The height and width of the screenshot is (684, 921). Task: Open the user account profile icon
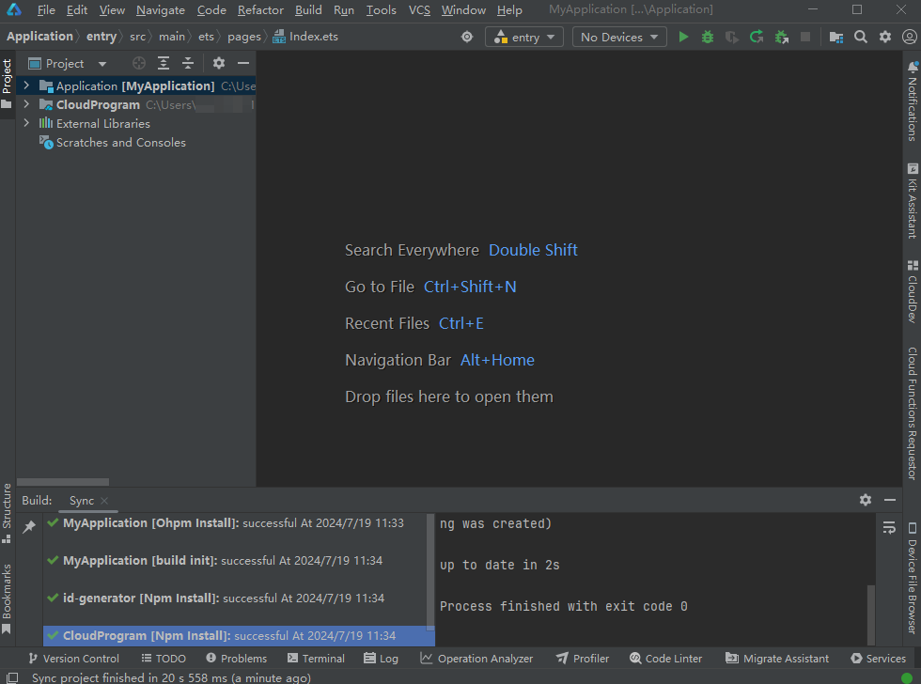909,37
